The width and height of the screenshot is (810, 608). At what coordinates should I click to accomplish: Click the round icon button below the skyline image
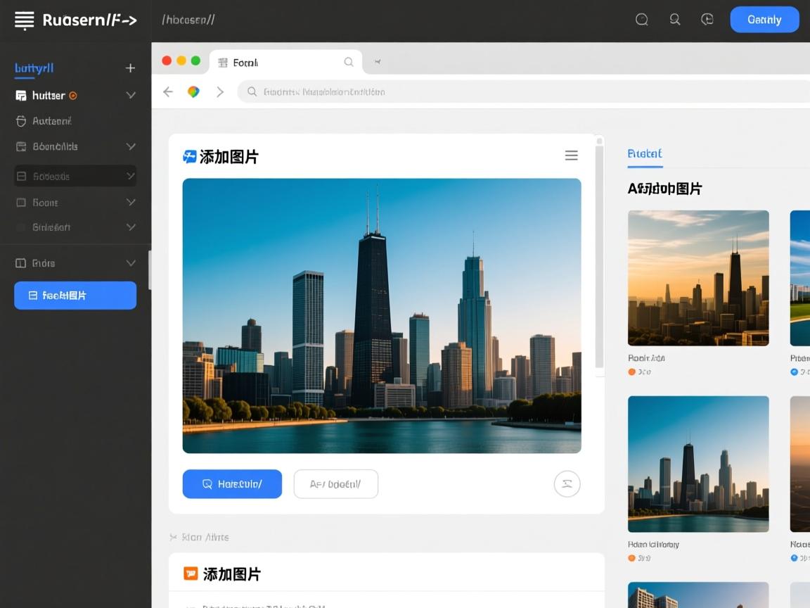(x=567, y=483)
